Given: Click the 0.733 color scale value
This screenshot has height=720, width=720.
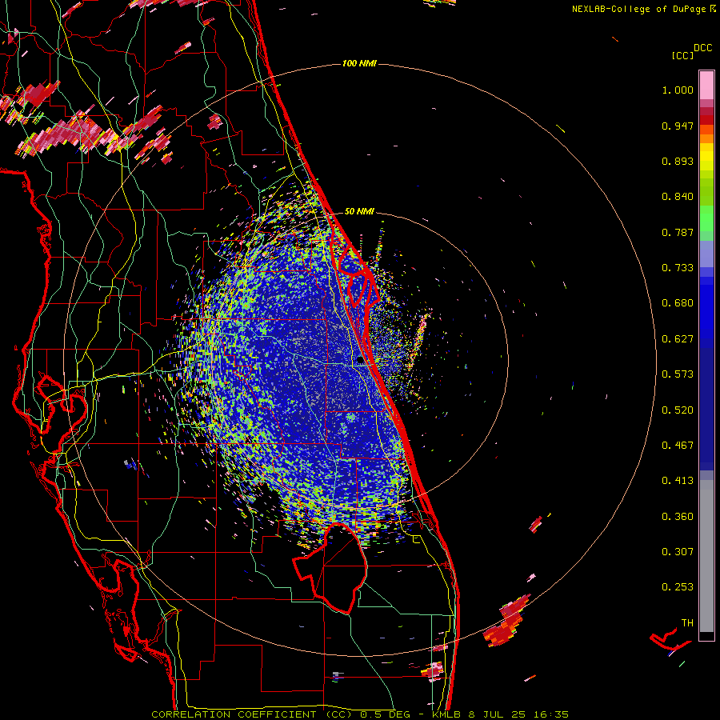Looking at the screenshot, I should point(678,268).
